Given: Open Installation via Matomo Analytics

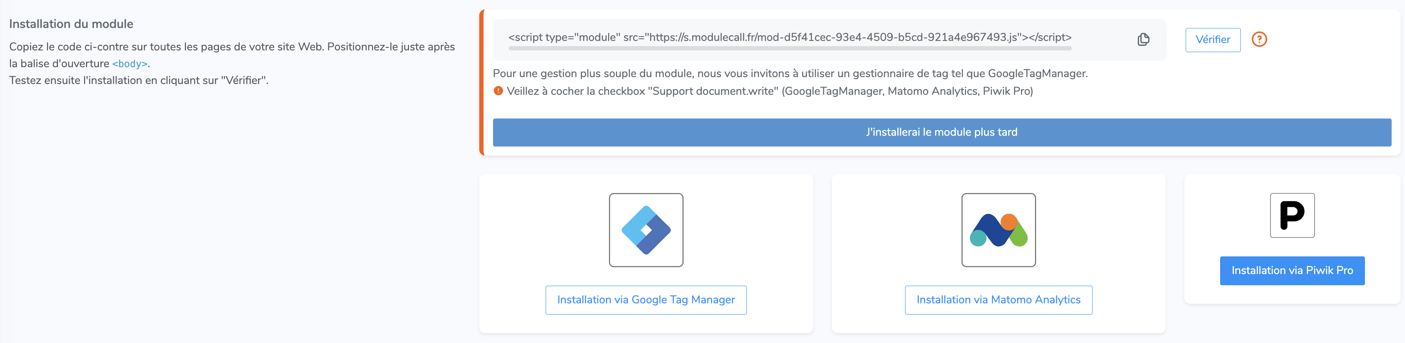Looking at the screenshot, I should point(998,300).
